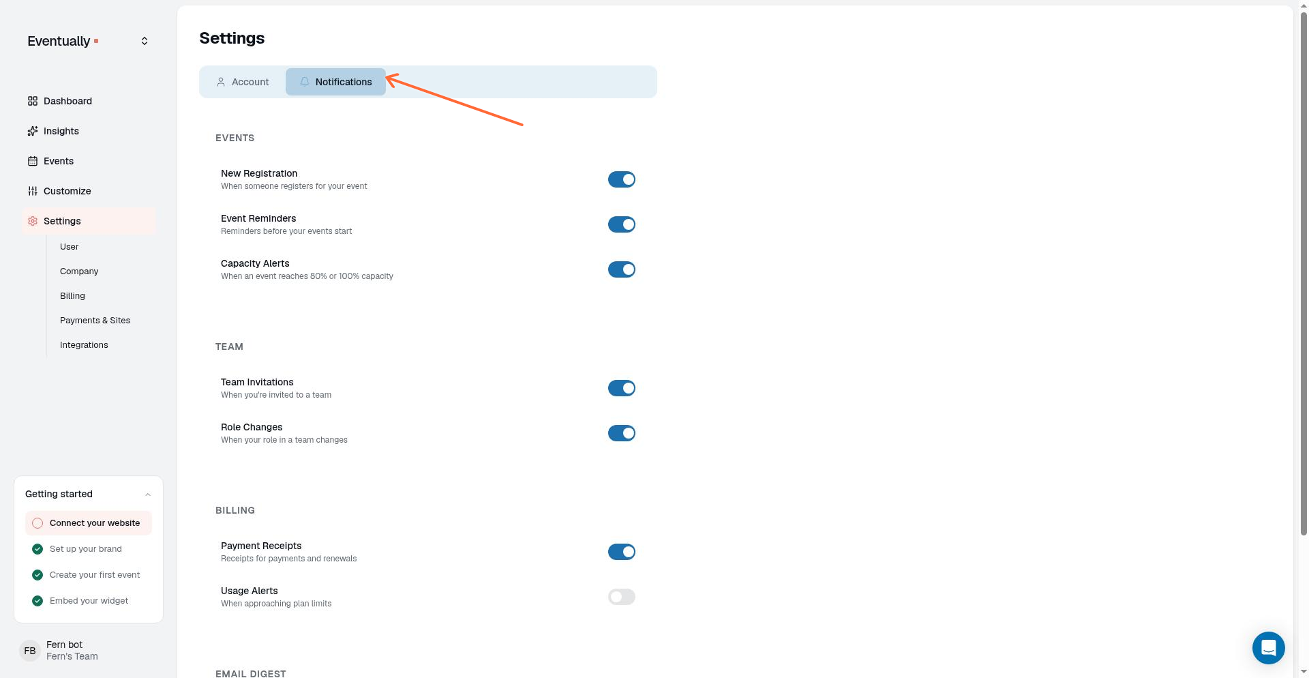Click the Role Changes label

(252, 427)
